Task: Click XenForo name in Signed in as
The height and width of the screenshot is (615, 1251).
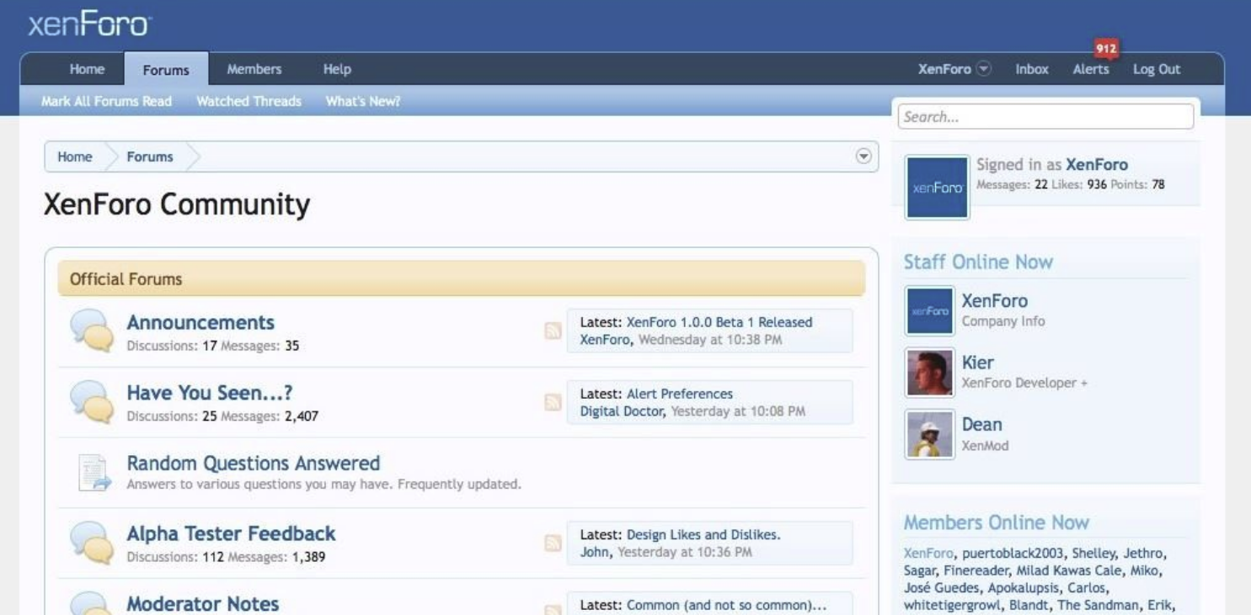Action: (x=1096, y=165)
